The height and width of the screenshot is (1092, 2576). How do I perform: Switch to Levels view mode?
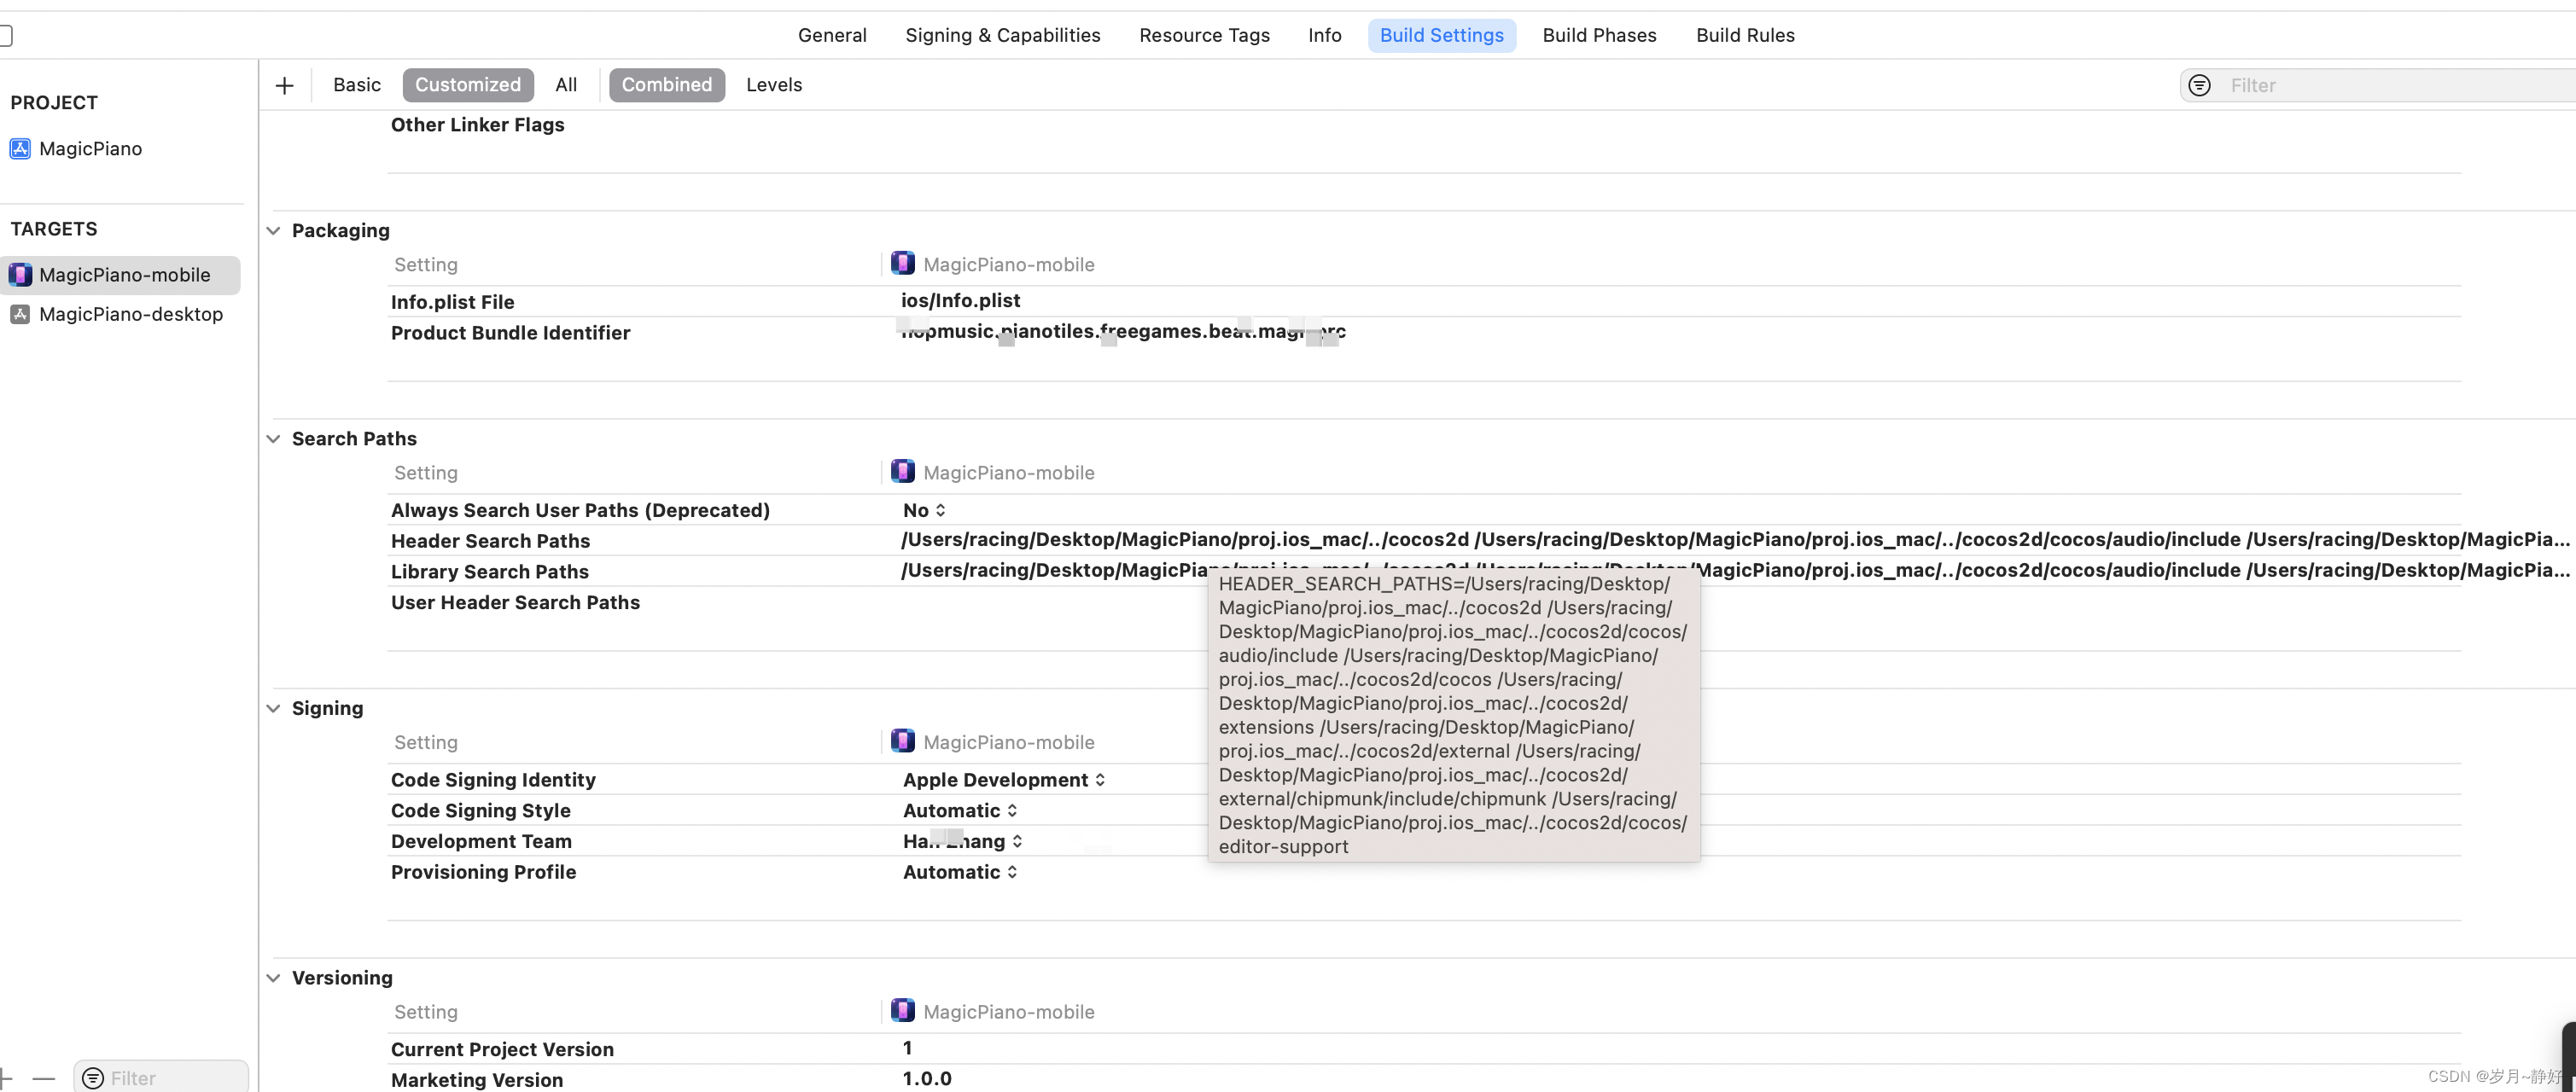773,85
